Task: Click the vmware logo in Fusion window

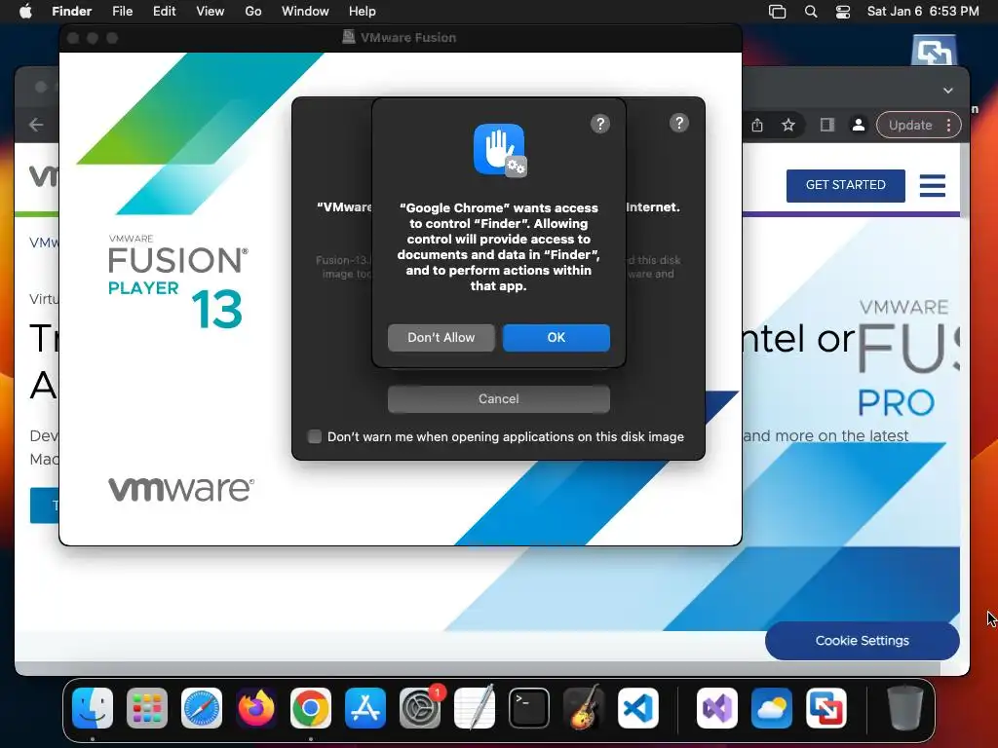Action: click(181, 489)
